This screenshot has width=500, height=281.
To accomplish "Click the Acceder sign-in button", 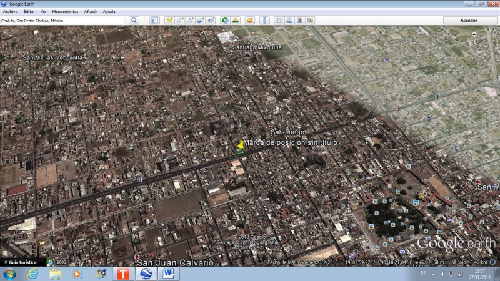I will click(469, 21).
